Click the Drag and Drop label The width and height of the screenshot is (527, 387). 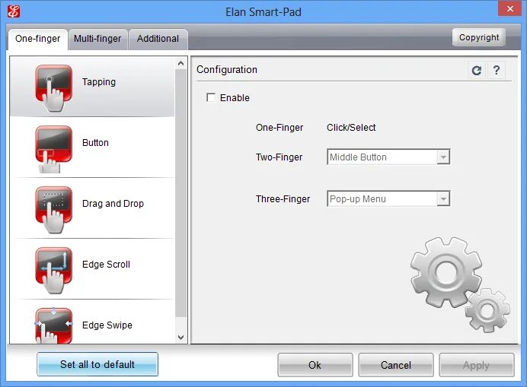point(113,204)
